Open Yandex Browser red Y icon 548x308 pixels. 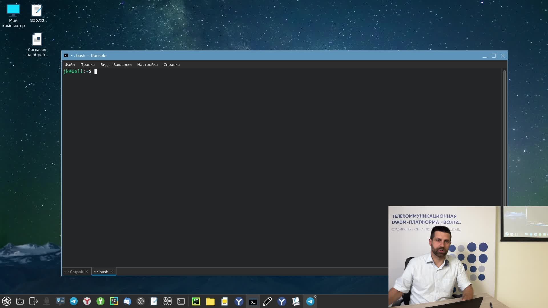(87, 301)
